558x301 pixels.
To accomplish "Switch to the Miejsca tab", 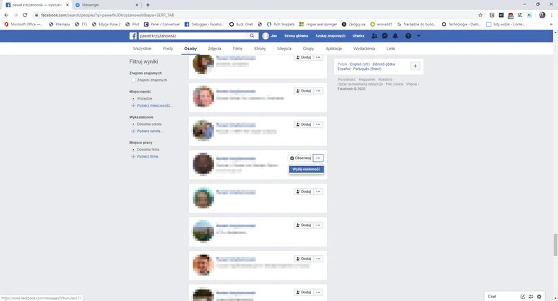I will [285, 49].
